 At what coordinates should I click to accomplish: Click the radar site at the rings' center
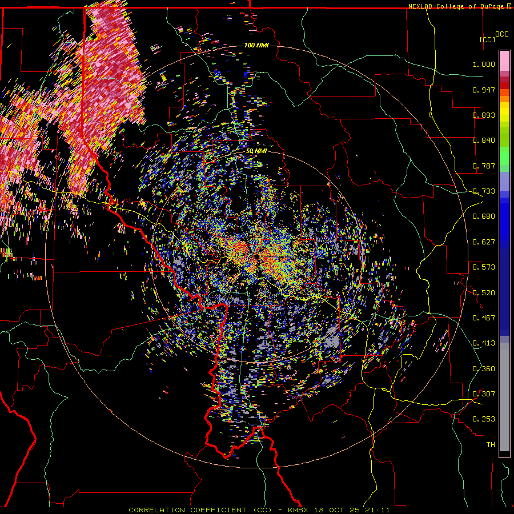[x=256, y=257]
